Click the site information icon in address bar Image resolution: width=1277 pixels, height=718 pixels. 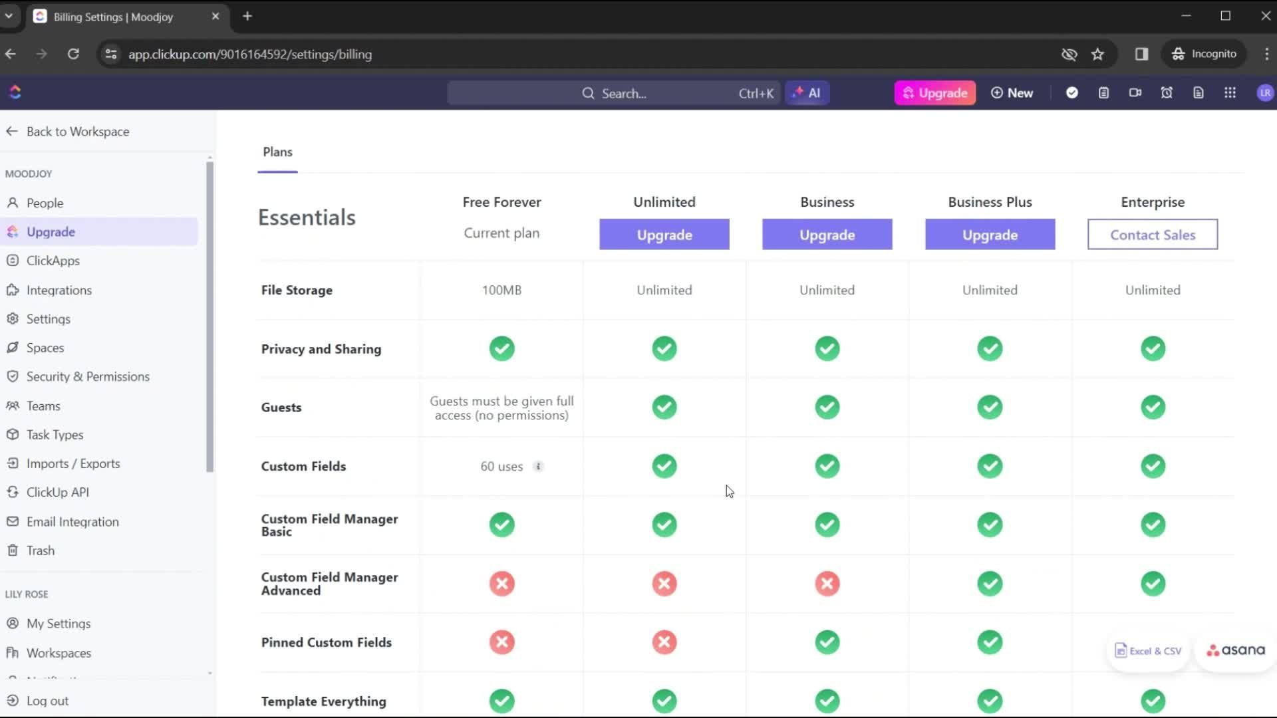pos(110,54)
